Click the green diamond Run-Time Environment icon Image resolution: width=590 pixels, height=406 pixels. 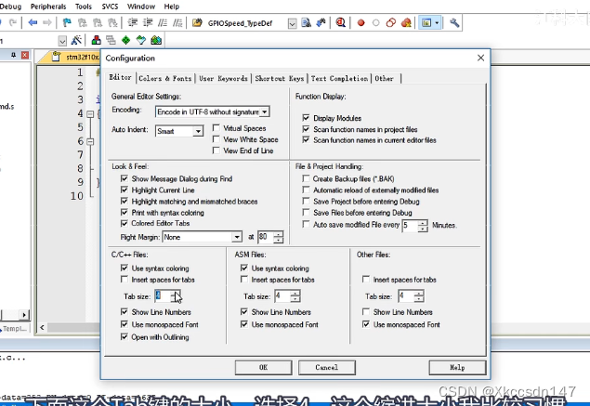[126, 40]
